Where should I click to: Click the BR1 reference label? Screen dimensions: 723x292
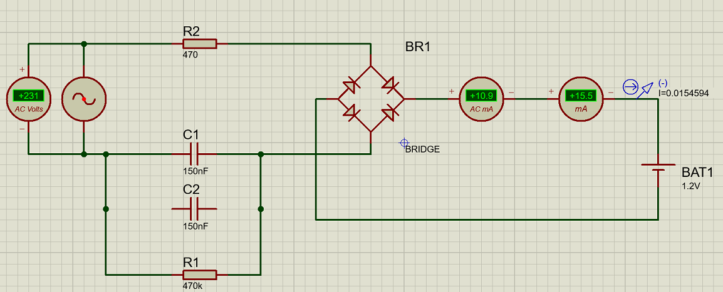click(x=418, y=47)
